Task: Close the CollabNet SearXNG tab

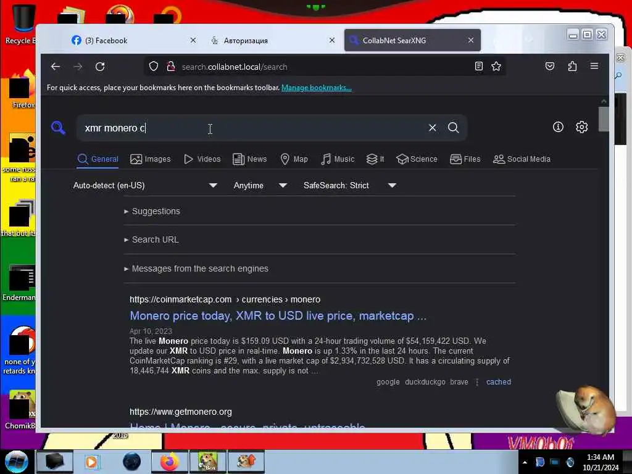Action: click(471, 40)
